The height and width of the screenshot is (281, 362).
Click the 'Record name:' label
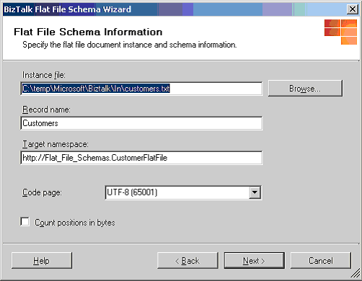point(46,110)
